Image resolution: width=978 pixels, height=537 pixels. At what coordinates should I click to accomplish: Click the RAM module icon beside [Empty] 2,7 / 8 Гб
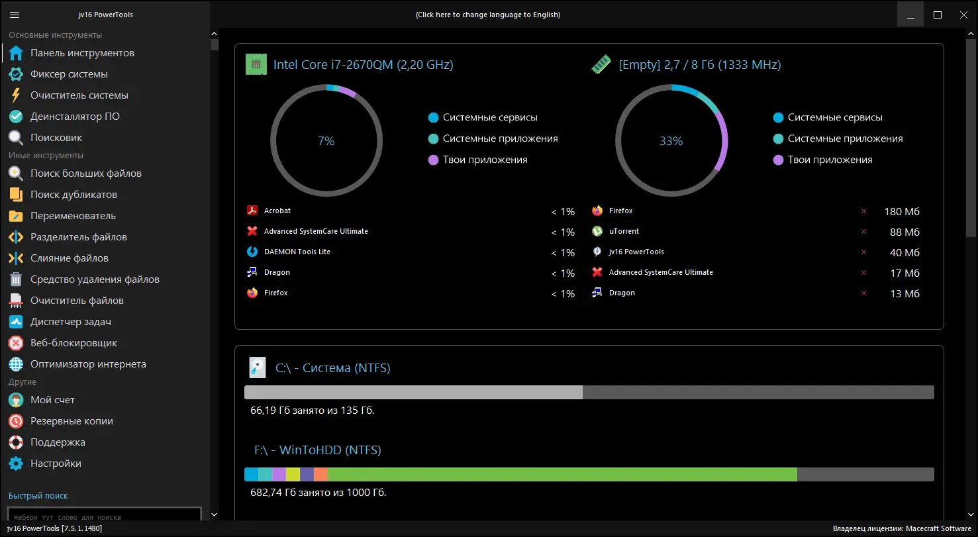click(x=601, y=64)
